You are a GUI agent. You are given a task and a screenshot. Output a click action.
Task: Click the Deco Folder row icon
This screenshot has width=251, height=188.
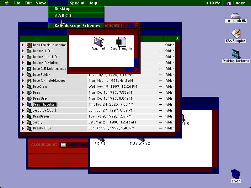(29, 75)
